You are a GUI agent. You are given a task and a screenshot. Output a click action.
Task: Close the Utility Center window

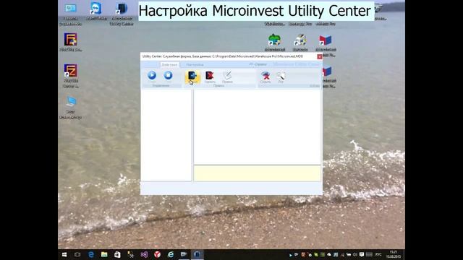(320, 56)
